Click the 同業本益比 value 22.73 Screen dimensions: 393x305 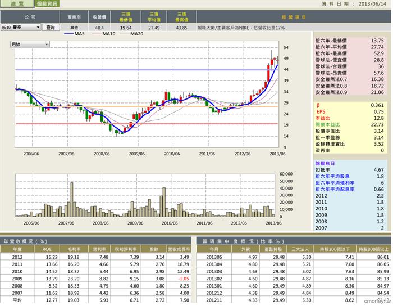[377, 124]
